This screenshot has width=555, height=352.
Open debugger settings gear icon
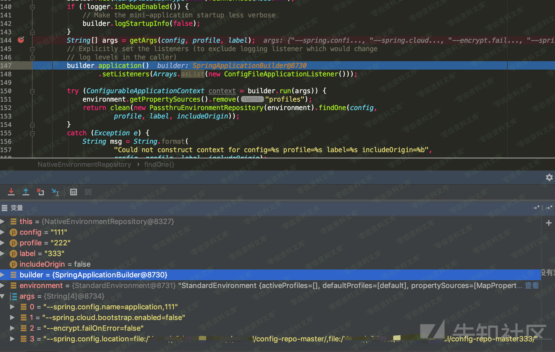click(549, 177)
